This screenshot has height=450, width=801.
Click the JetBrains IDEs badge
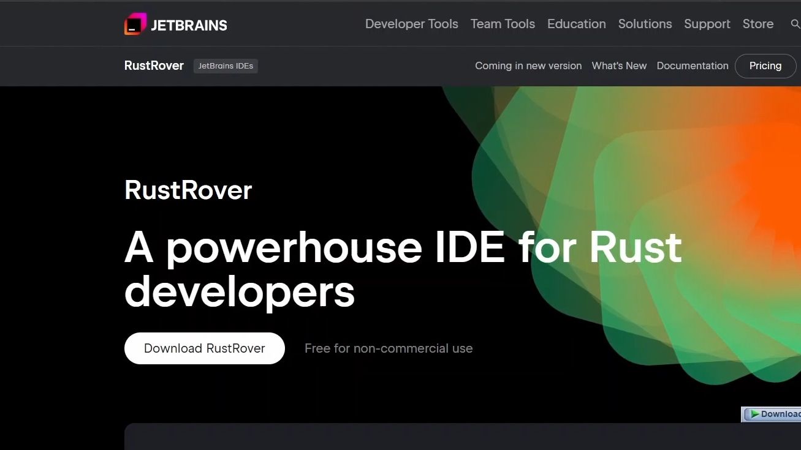[226, 66]
